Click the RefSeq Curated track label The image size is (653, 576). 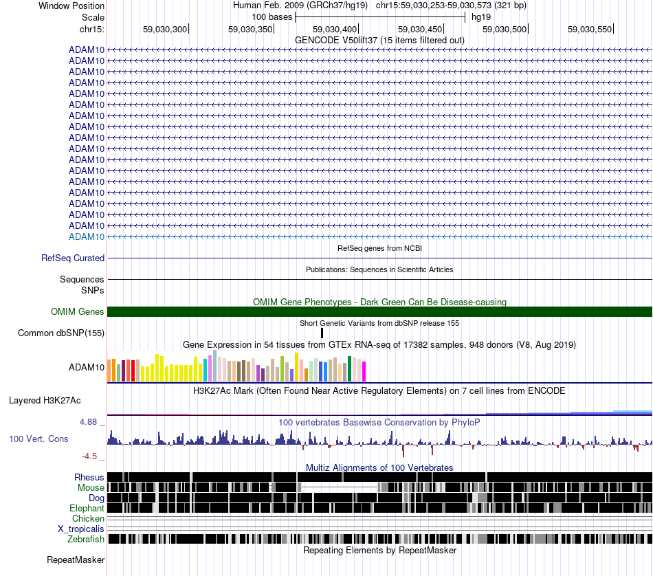(x=73, y=258)
